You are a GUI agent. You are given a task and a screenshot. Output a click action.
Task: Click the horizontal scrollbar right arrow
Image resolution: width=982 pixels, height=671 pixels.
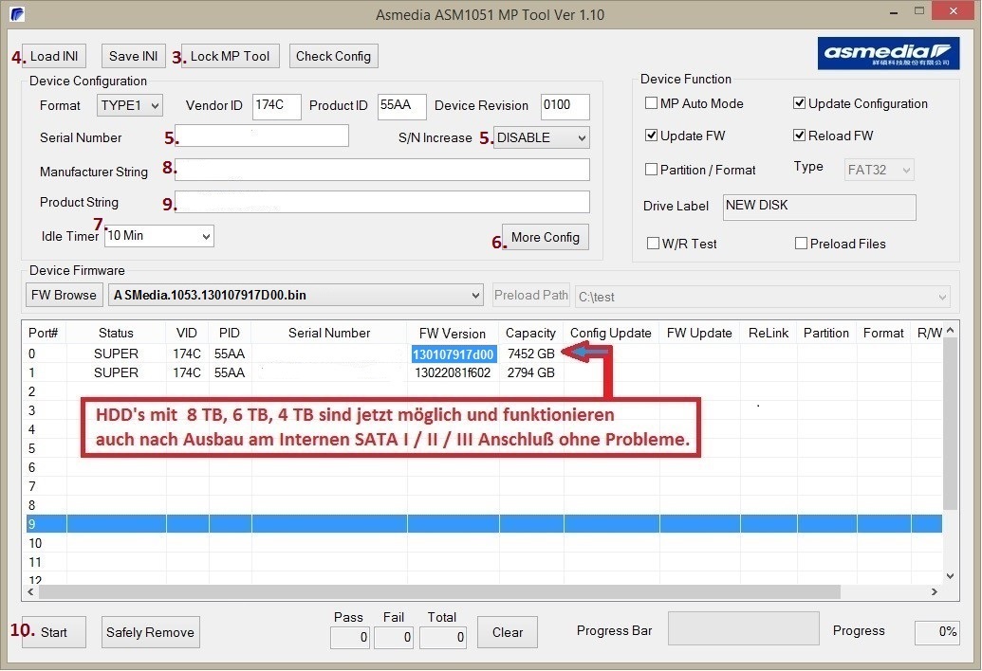935,591
